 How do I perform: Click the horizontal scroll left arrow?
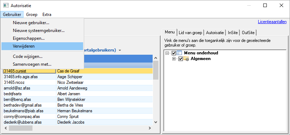(x=6, y=128)
